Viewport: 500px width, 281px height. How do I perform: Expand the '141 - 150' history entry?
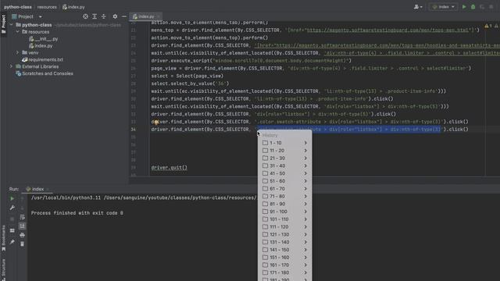(284, 250)
